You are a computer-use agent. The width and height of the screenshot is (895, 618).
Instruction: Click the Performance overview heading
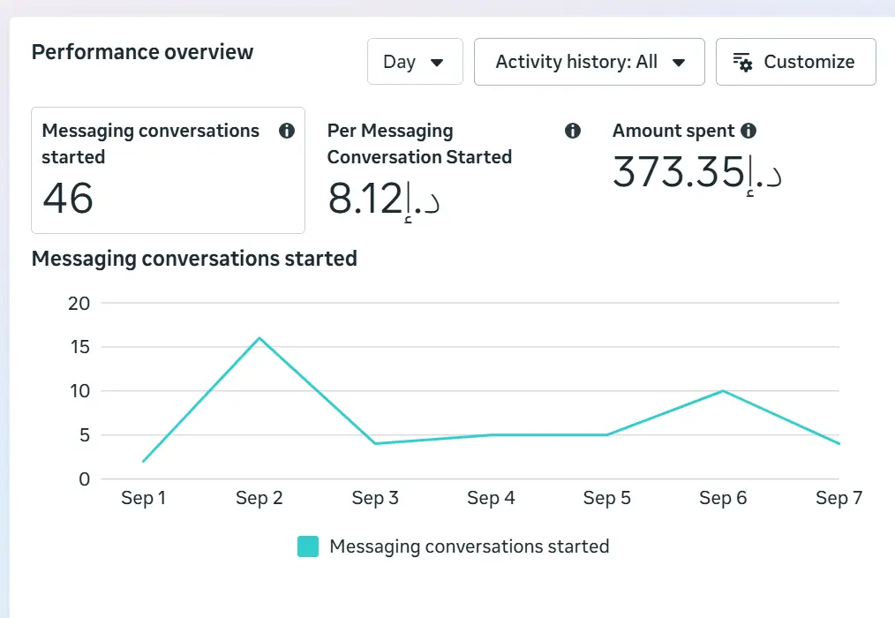click(142, 52)
